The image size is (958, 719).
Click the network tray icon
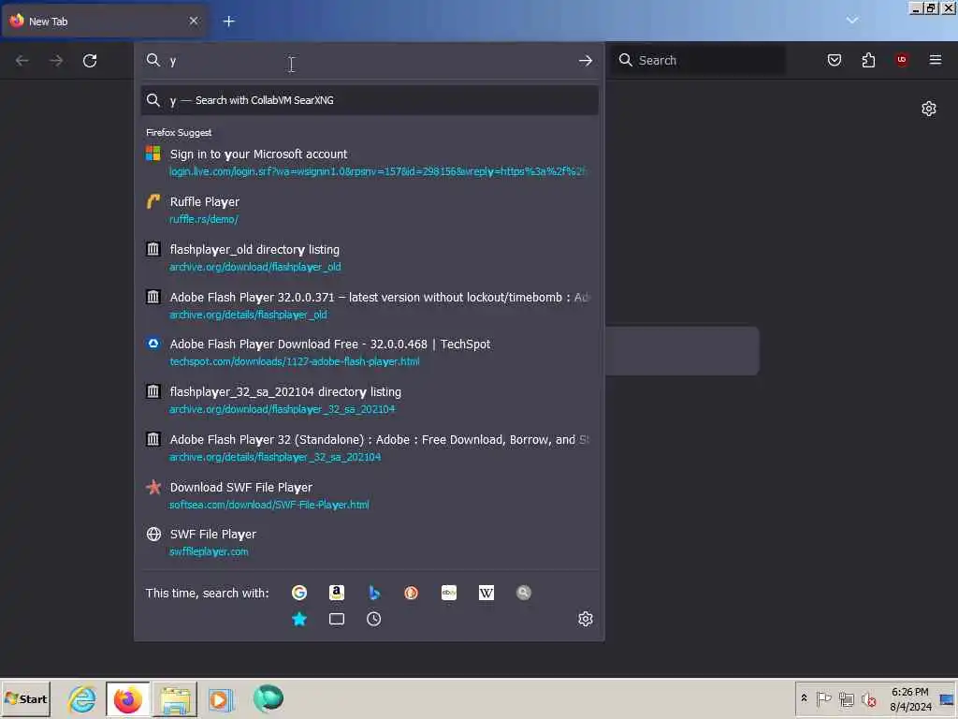[846, 698]
